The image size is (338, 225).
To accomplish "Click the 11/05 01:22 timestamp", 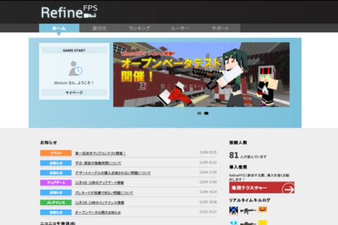I will click(208, 163).
